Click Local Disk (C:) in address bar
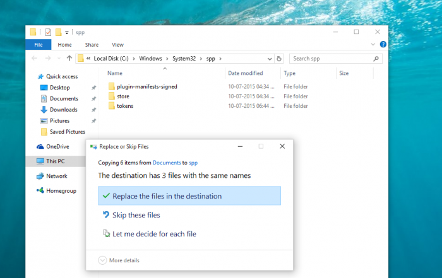Screen dimensions: 442x278 tap(111, 59)
